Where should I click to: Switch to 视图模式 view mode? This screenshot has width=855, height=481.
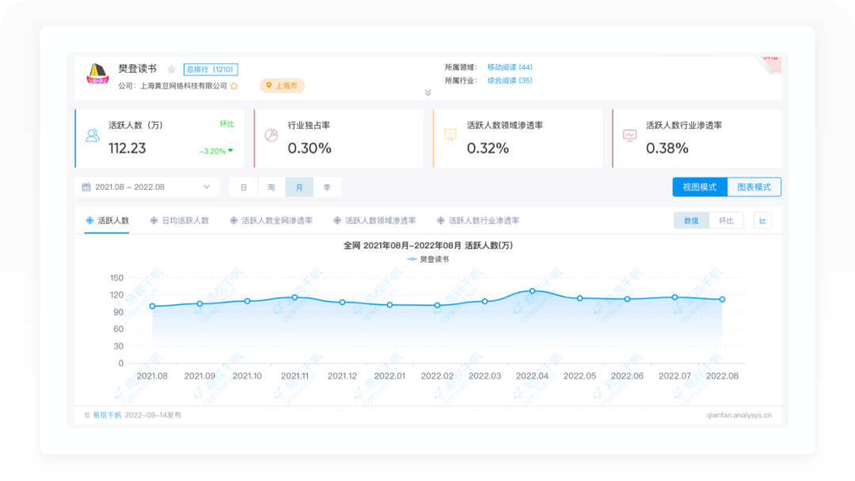click(x=700, y=187)
